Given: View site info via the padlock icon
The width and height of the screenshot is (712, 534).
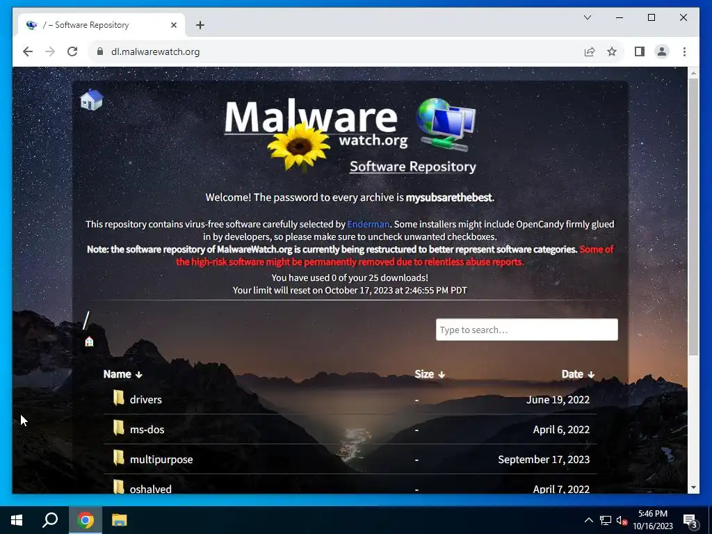Looking at the screenshot, I should pos(100,51).
